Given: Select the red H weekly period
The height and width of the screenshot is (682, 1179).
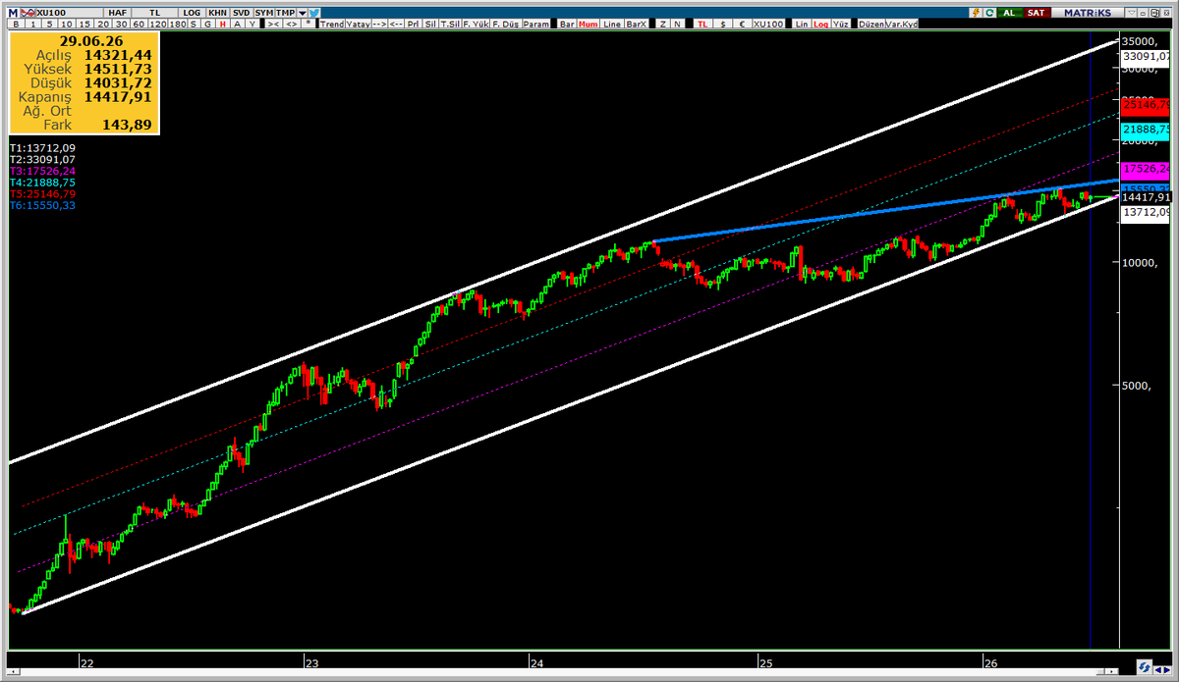Looking at the screenshot, I should point(223,24).
